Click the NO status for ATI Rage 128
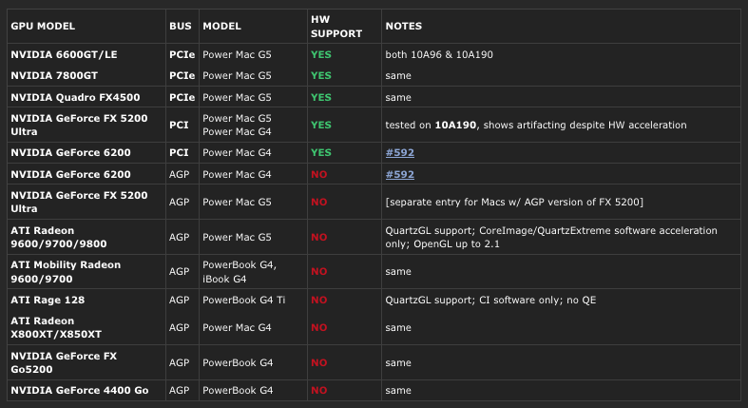748x408 pixels. [318, 301]
